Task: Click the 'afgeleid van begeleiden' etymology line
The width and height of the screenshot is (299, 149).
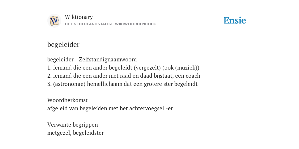Action: click(110, 108)
